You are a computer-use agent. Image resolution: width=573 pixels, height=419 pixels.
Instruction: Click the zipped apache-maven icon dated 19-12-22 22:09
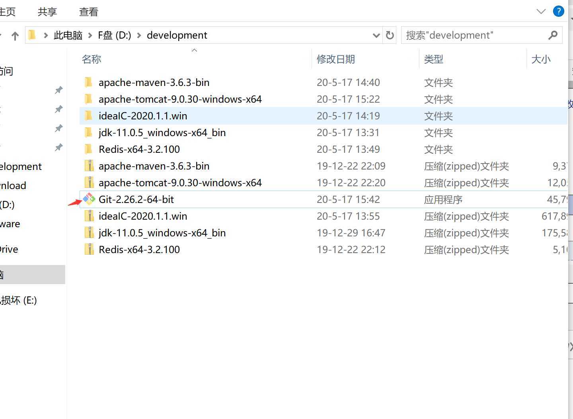point(89,166)
